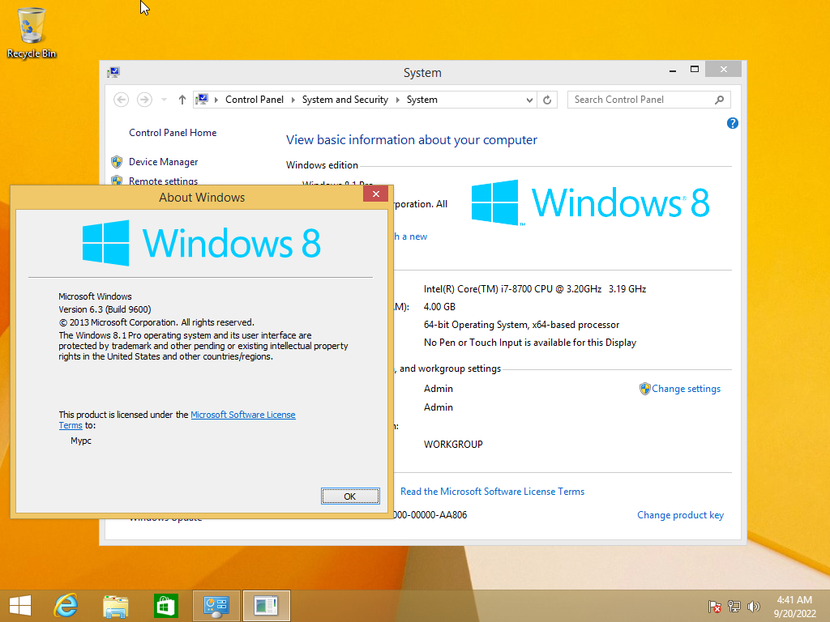Open Device Manager link

tap(164, 162)
